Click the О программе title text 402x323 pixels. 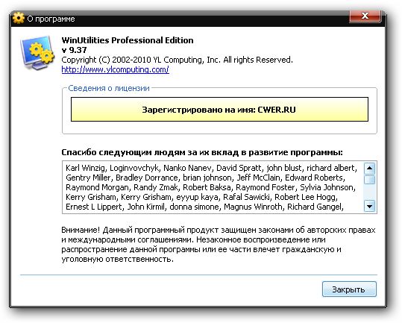tap(51, 19)
